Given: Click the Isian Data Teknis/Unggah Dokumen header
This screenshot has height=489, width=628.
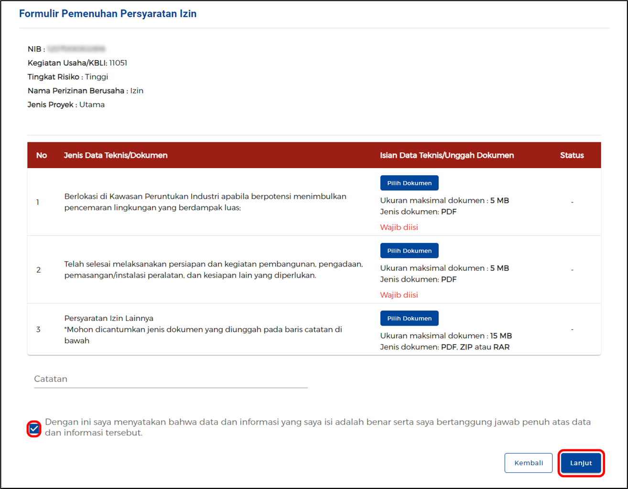Looking at the screenshot, I should tap(447, 155).
